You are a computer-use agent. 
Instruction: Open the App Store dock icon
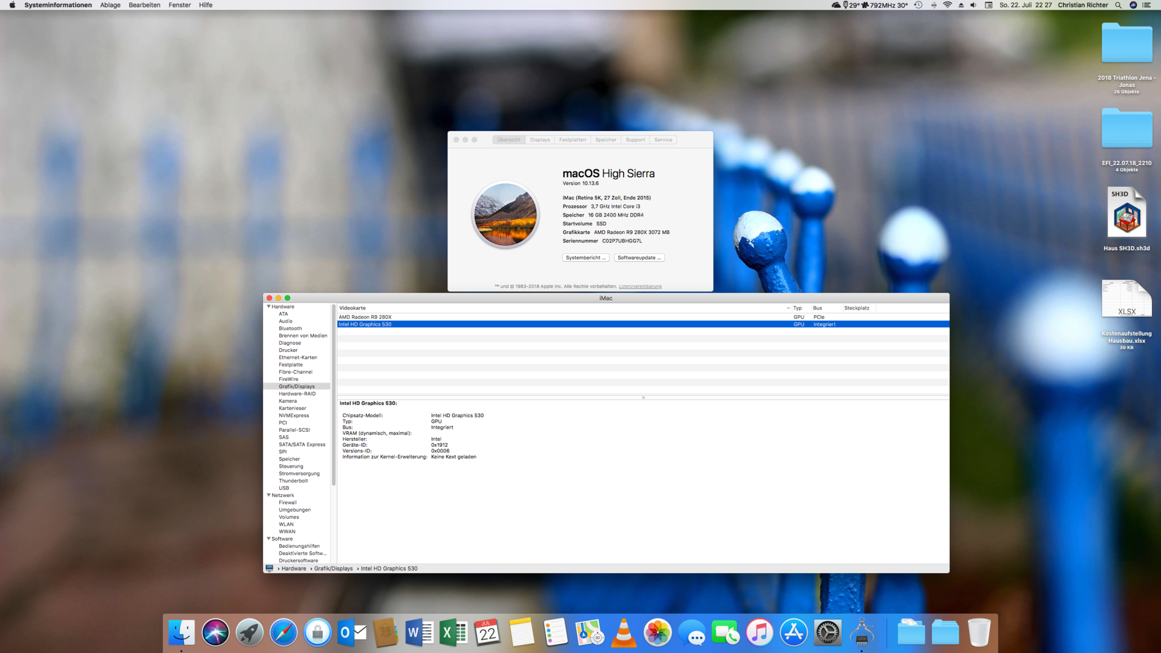pos(793,633)
